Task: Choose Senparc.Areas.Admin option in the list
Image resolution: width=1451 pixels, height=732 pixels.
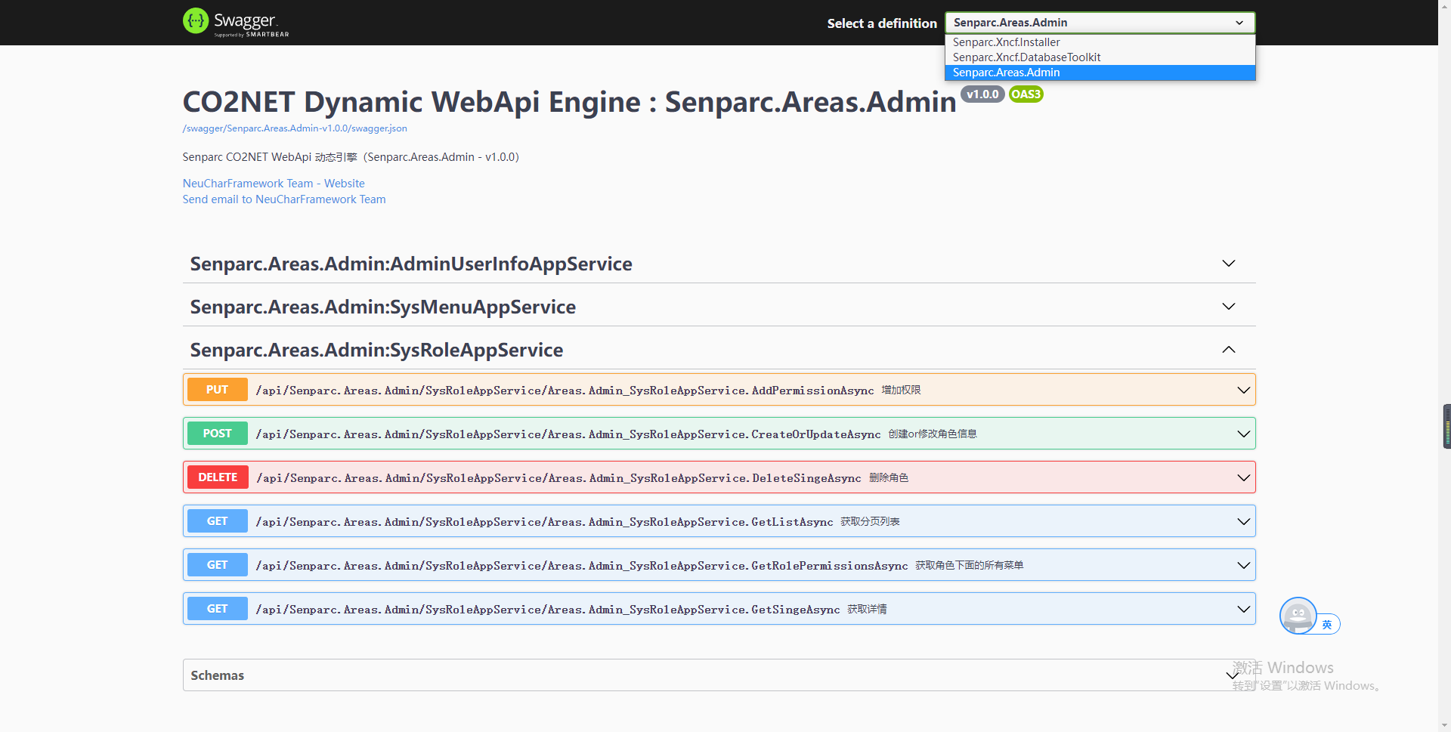Action: click(1100, 73)
